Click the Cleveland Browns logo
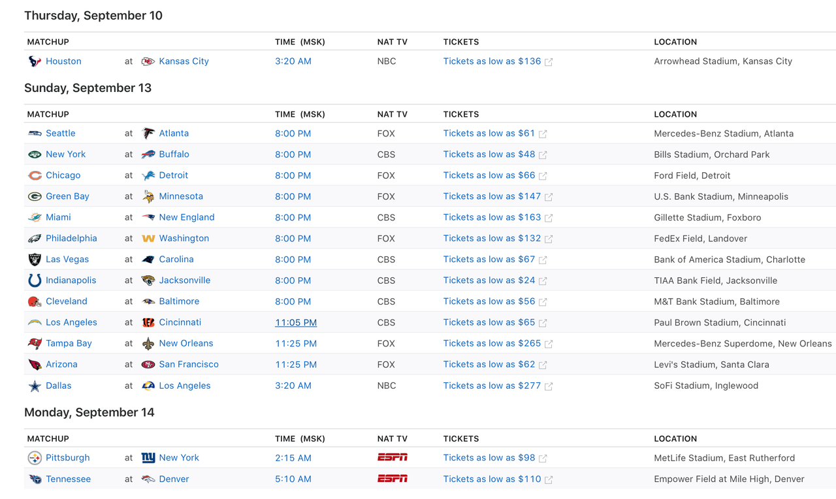 tap(35, 301)
